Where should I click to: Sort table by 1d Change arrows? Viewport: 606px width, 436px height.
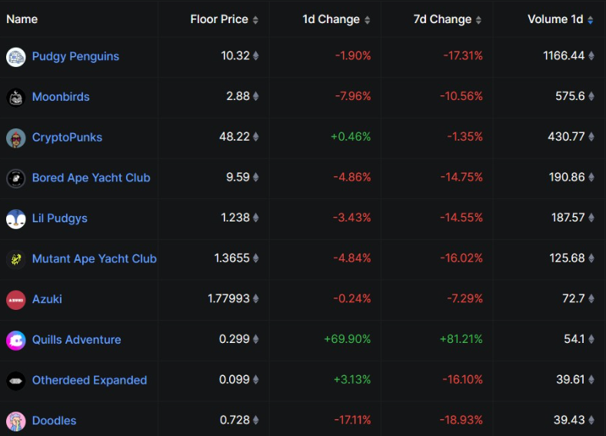[367, 20]
